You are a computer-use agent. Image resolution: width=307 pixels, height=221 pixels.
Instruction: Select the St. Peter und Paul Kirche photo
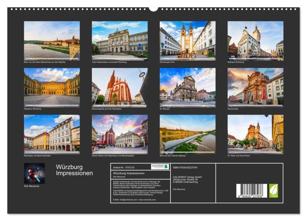point(255,134)
